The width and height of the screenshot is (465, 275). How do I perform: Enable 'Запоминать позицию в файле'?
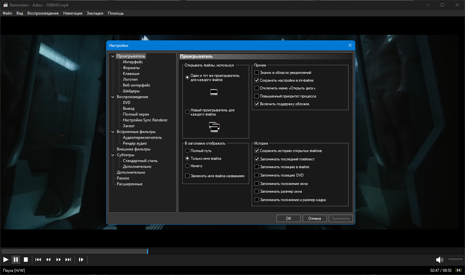click(x=257, y=167)
